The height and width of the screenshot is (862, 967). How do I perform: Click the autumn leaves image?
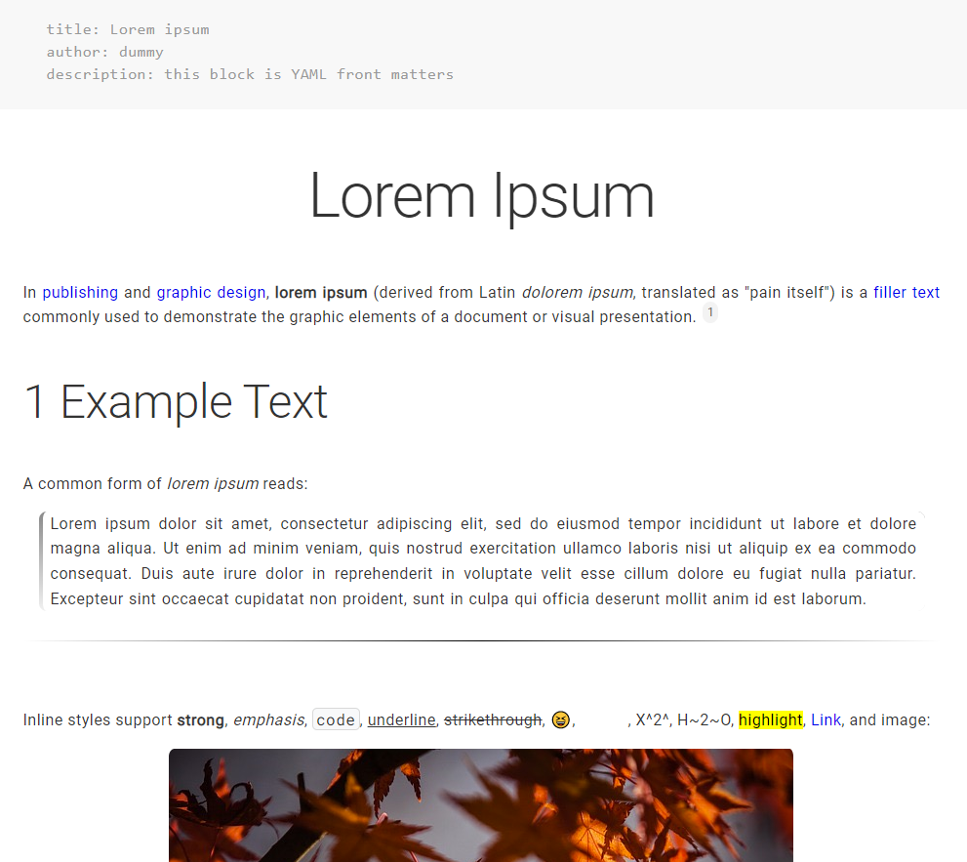click(x=481, y=805)
